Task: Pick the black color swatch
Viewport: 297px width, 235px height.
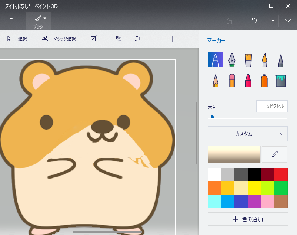Action: [254, 174]
